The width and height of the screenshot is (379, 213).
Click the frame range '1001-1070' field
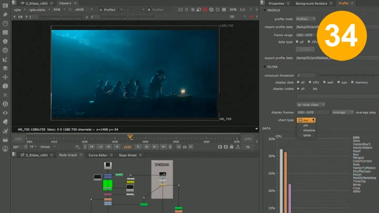(307, 35)
